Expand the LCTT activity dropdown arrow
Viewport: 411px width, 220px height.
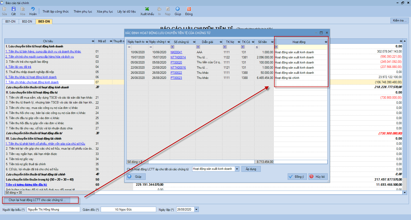pos(237,169)
